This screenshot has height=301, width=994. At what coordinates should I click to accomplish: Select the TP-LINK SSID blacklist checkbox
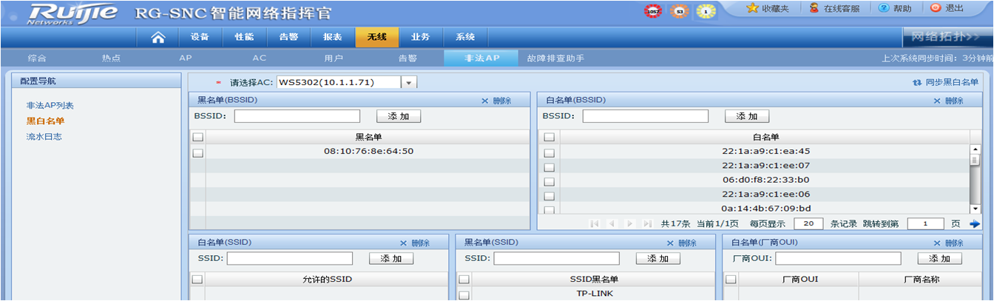pos(464,294)
